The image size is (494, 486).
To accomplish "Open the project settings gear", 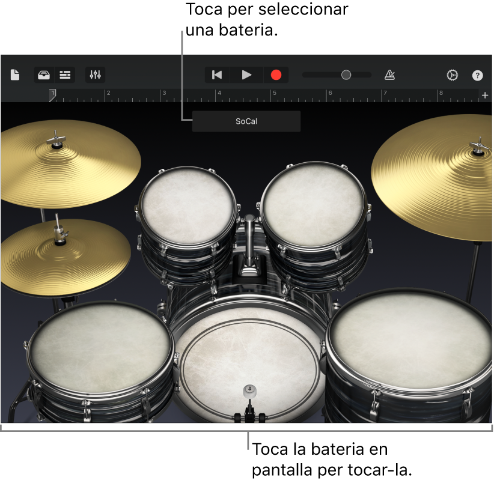I will (453, 74).
